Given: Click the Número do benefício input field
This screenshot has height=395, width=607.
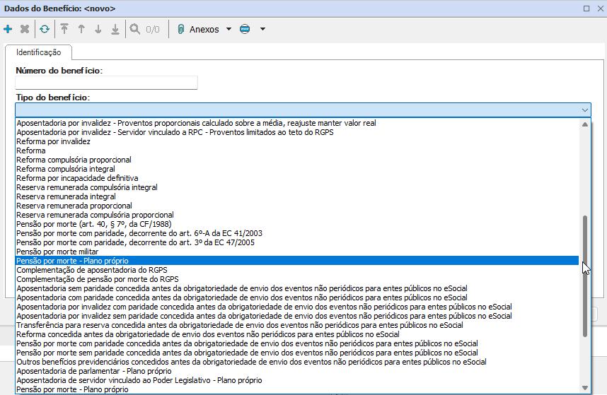Looking at the screenshot, I should pyautogui.click(x=106, y=83).
